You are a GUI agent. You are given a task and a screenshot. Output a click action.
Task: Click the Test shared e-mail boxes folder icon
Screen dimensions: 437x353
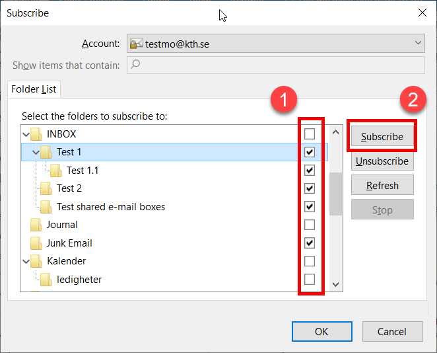[46, 207]
